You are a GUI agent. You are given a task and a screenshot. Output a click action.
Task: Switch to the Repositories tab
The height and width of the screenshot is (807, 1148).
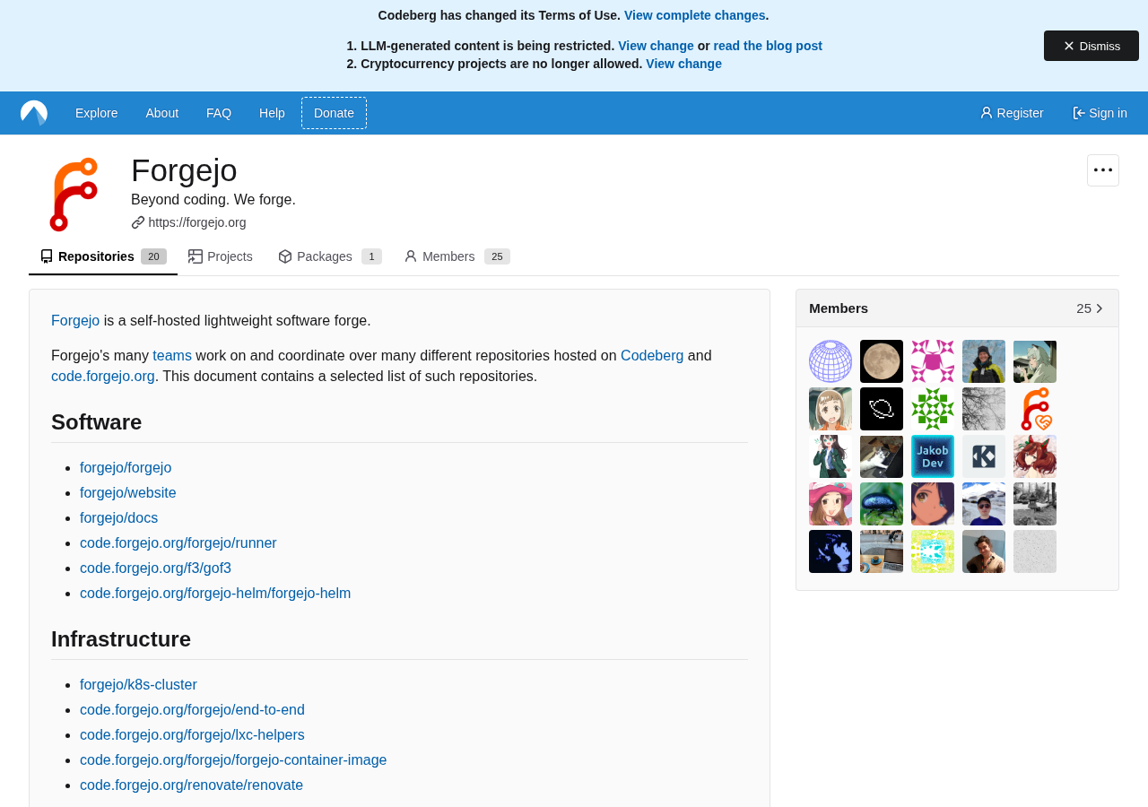103,256
